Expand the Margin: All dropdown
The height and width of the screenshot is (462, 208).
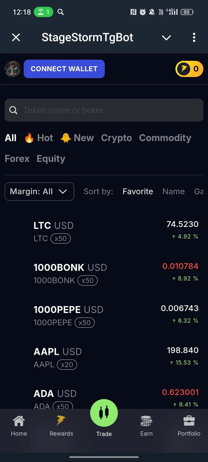click(39, 191)
